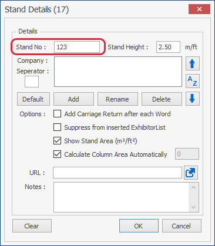
Task: Click the Delete button
Action: 162,99
